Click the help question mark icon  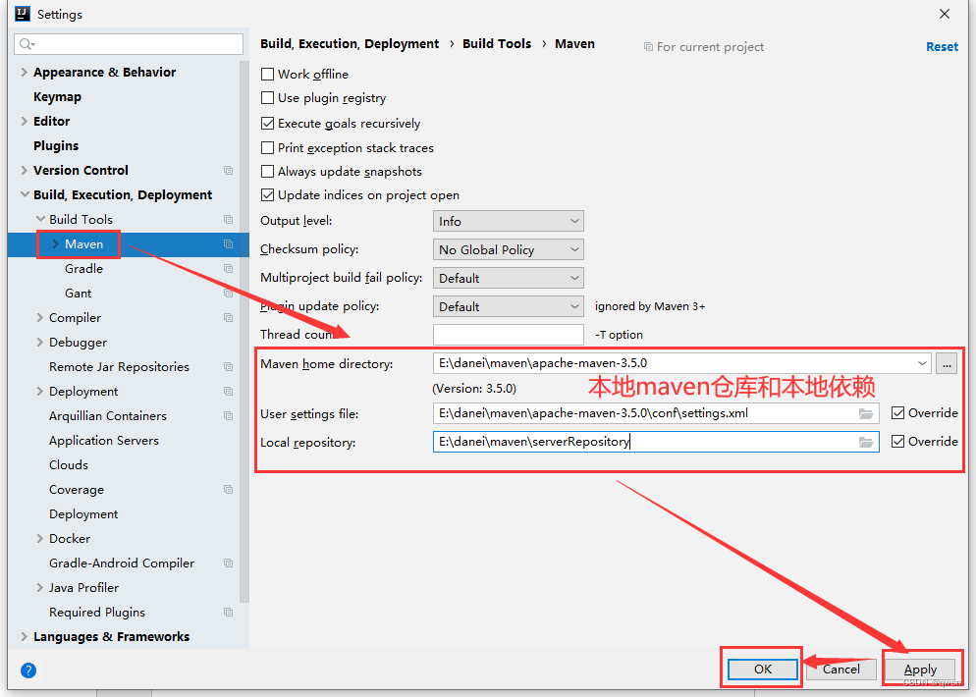coord(28,670)
